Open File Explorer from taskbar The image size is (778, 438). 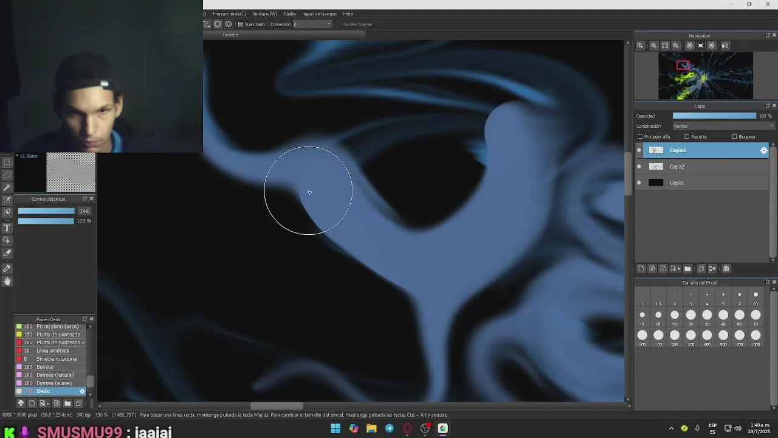tap(371, 428)
